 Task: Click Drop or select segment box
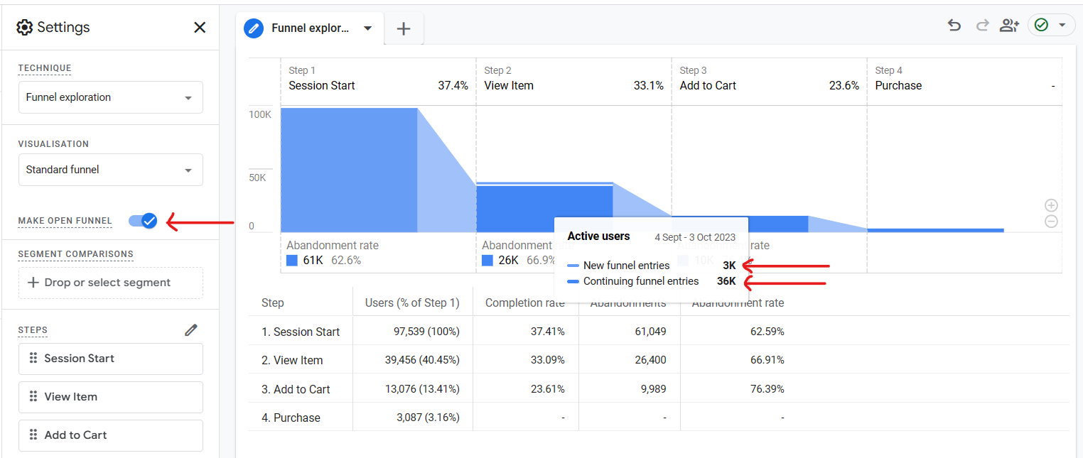[110, 283]
